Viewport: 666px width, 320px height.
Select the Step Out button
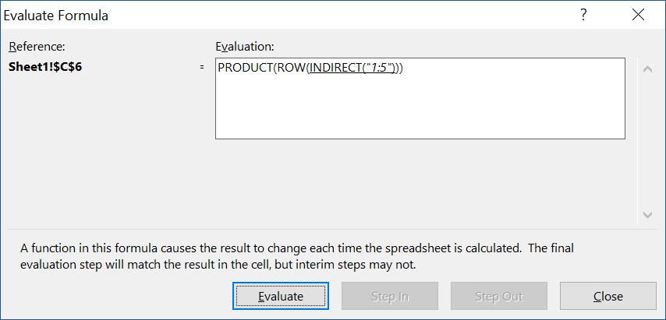pyautogui.click(x=498, y=296)
